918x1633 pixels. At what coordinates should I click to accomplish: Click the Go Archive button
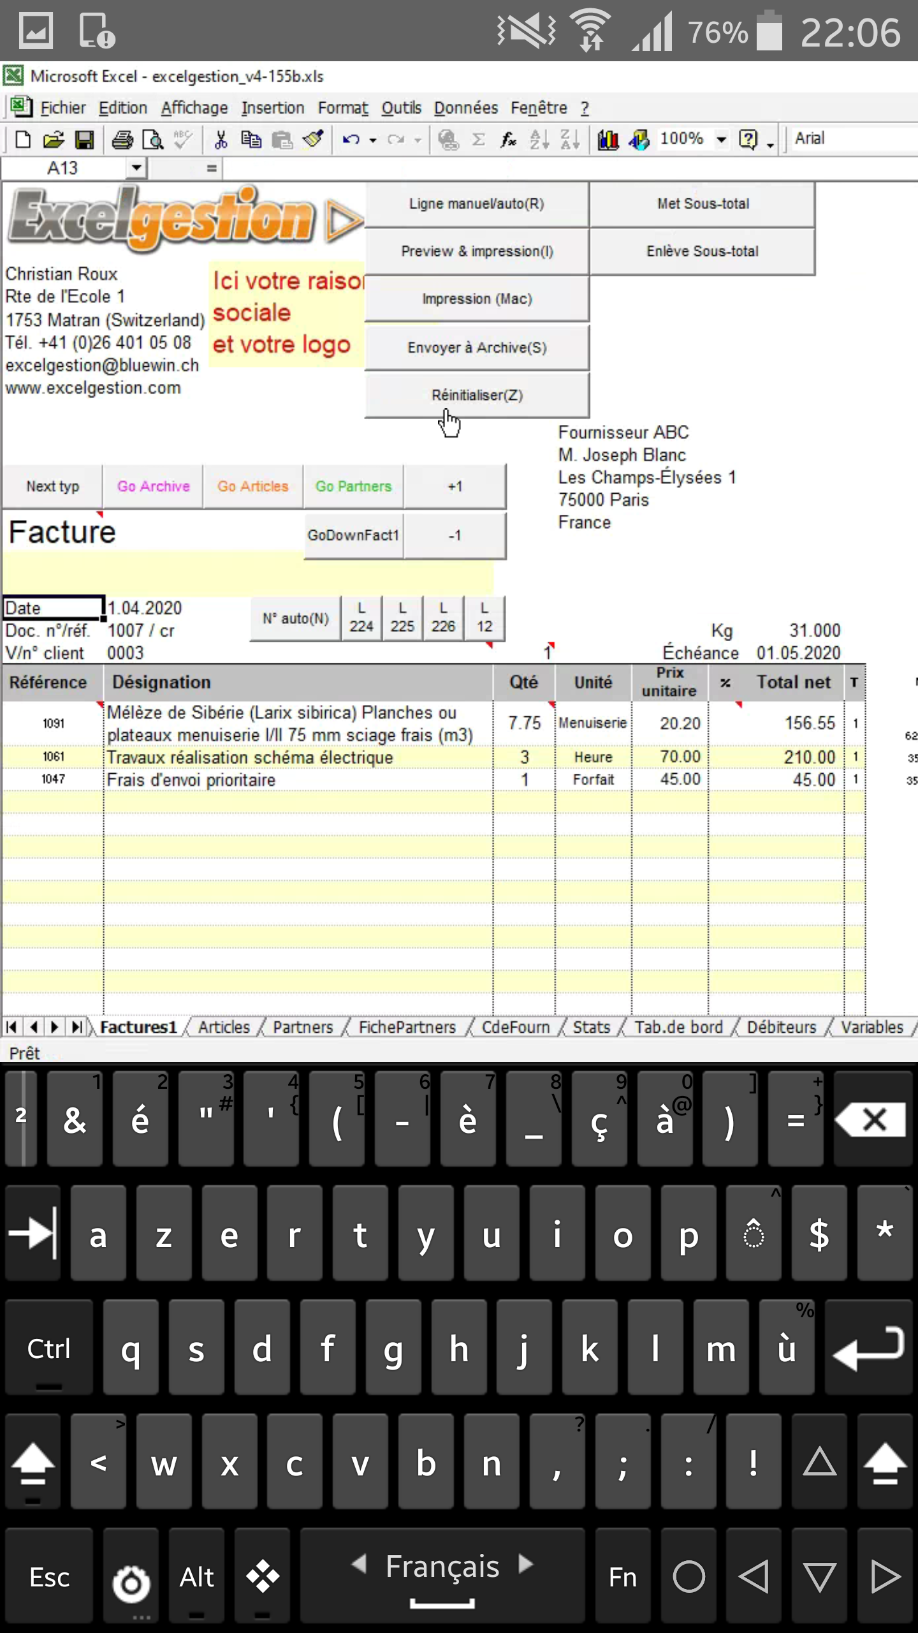tap(153, 486)
